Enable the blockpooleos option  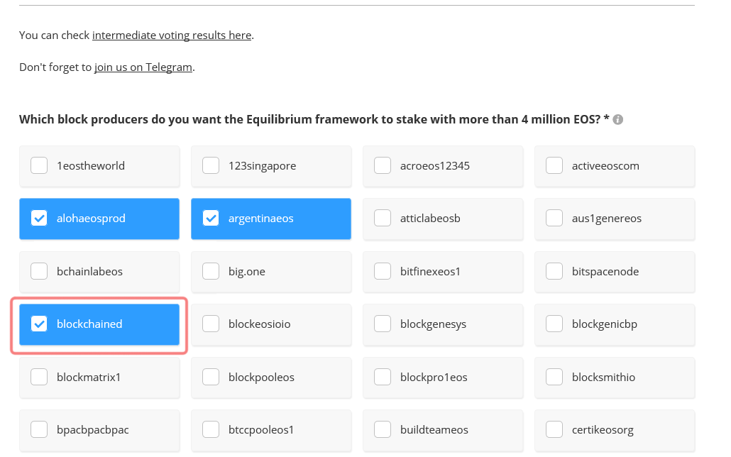[211, 377]
